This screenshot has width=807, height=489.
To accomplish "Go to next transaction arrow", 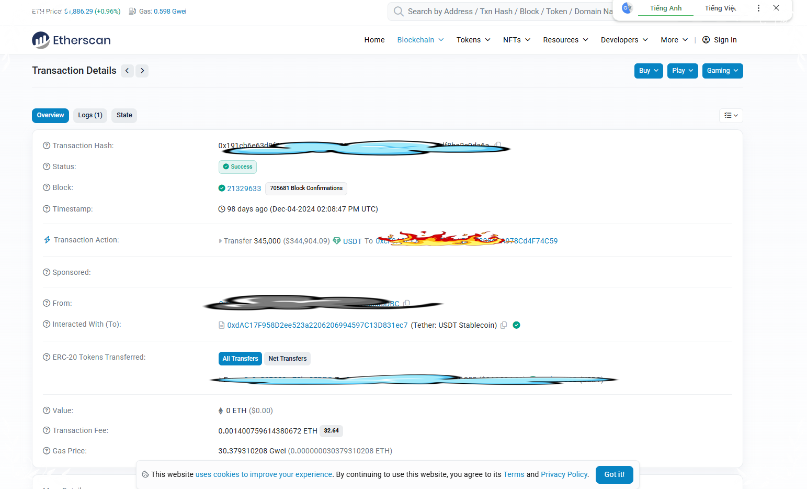I will (142, 71).
